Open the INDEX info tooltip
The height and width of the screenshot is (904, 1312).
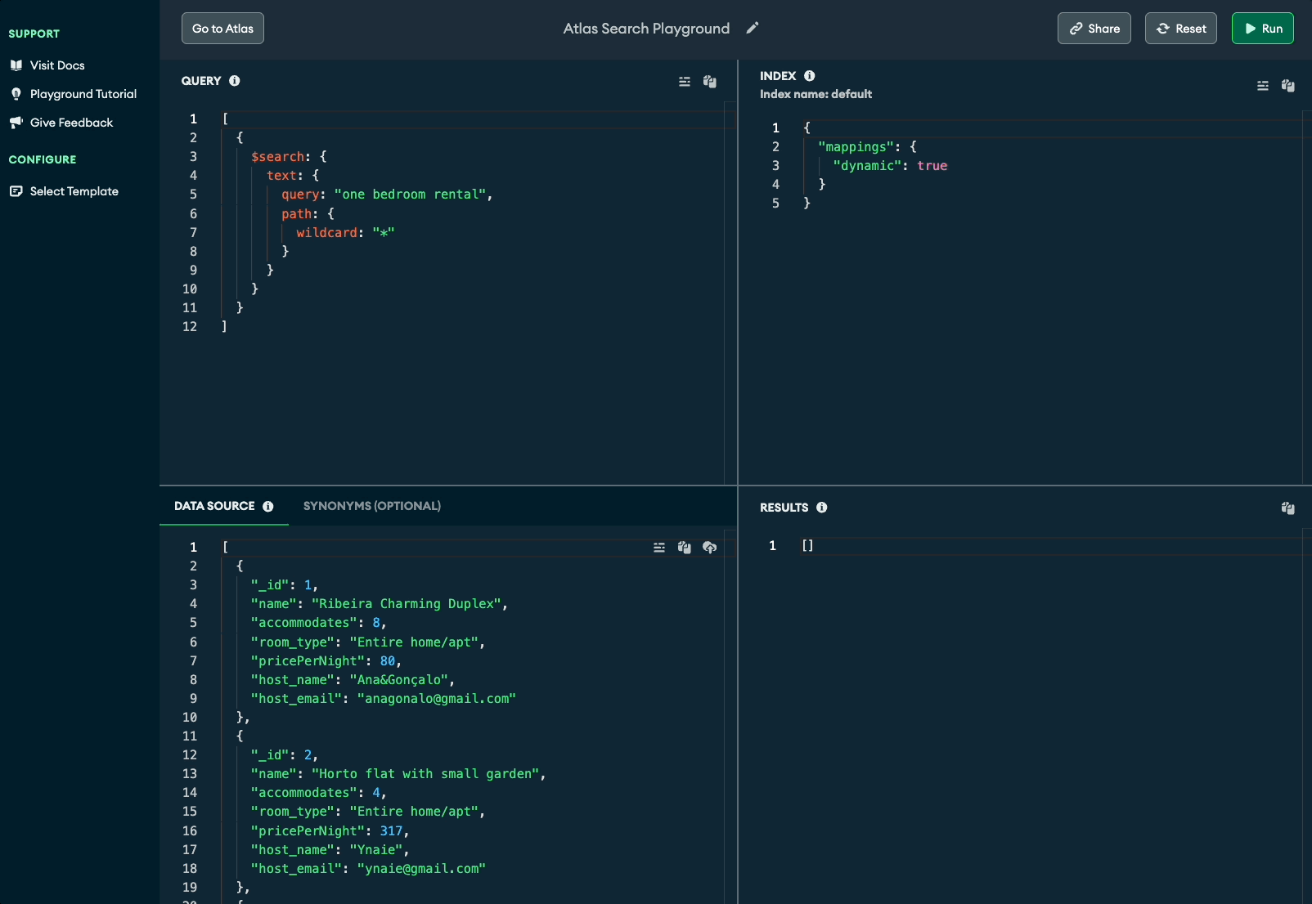tap(809, 75)
